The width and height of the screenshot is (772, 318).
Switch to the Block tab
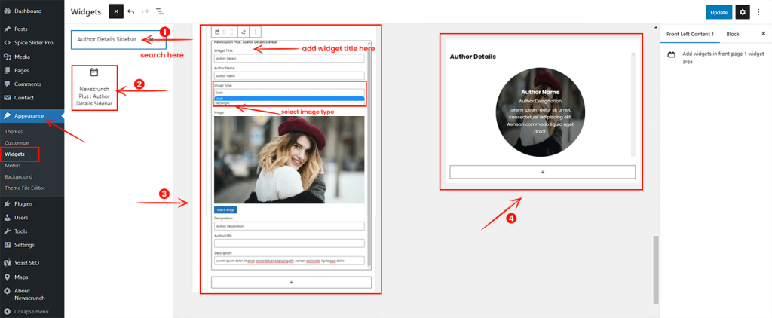(733, 34)
